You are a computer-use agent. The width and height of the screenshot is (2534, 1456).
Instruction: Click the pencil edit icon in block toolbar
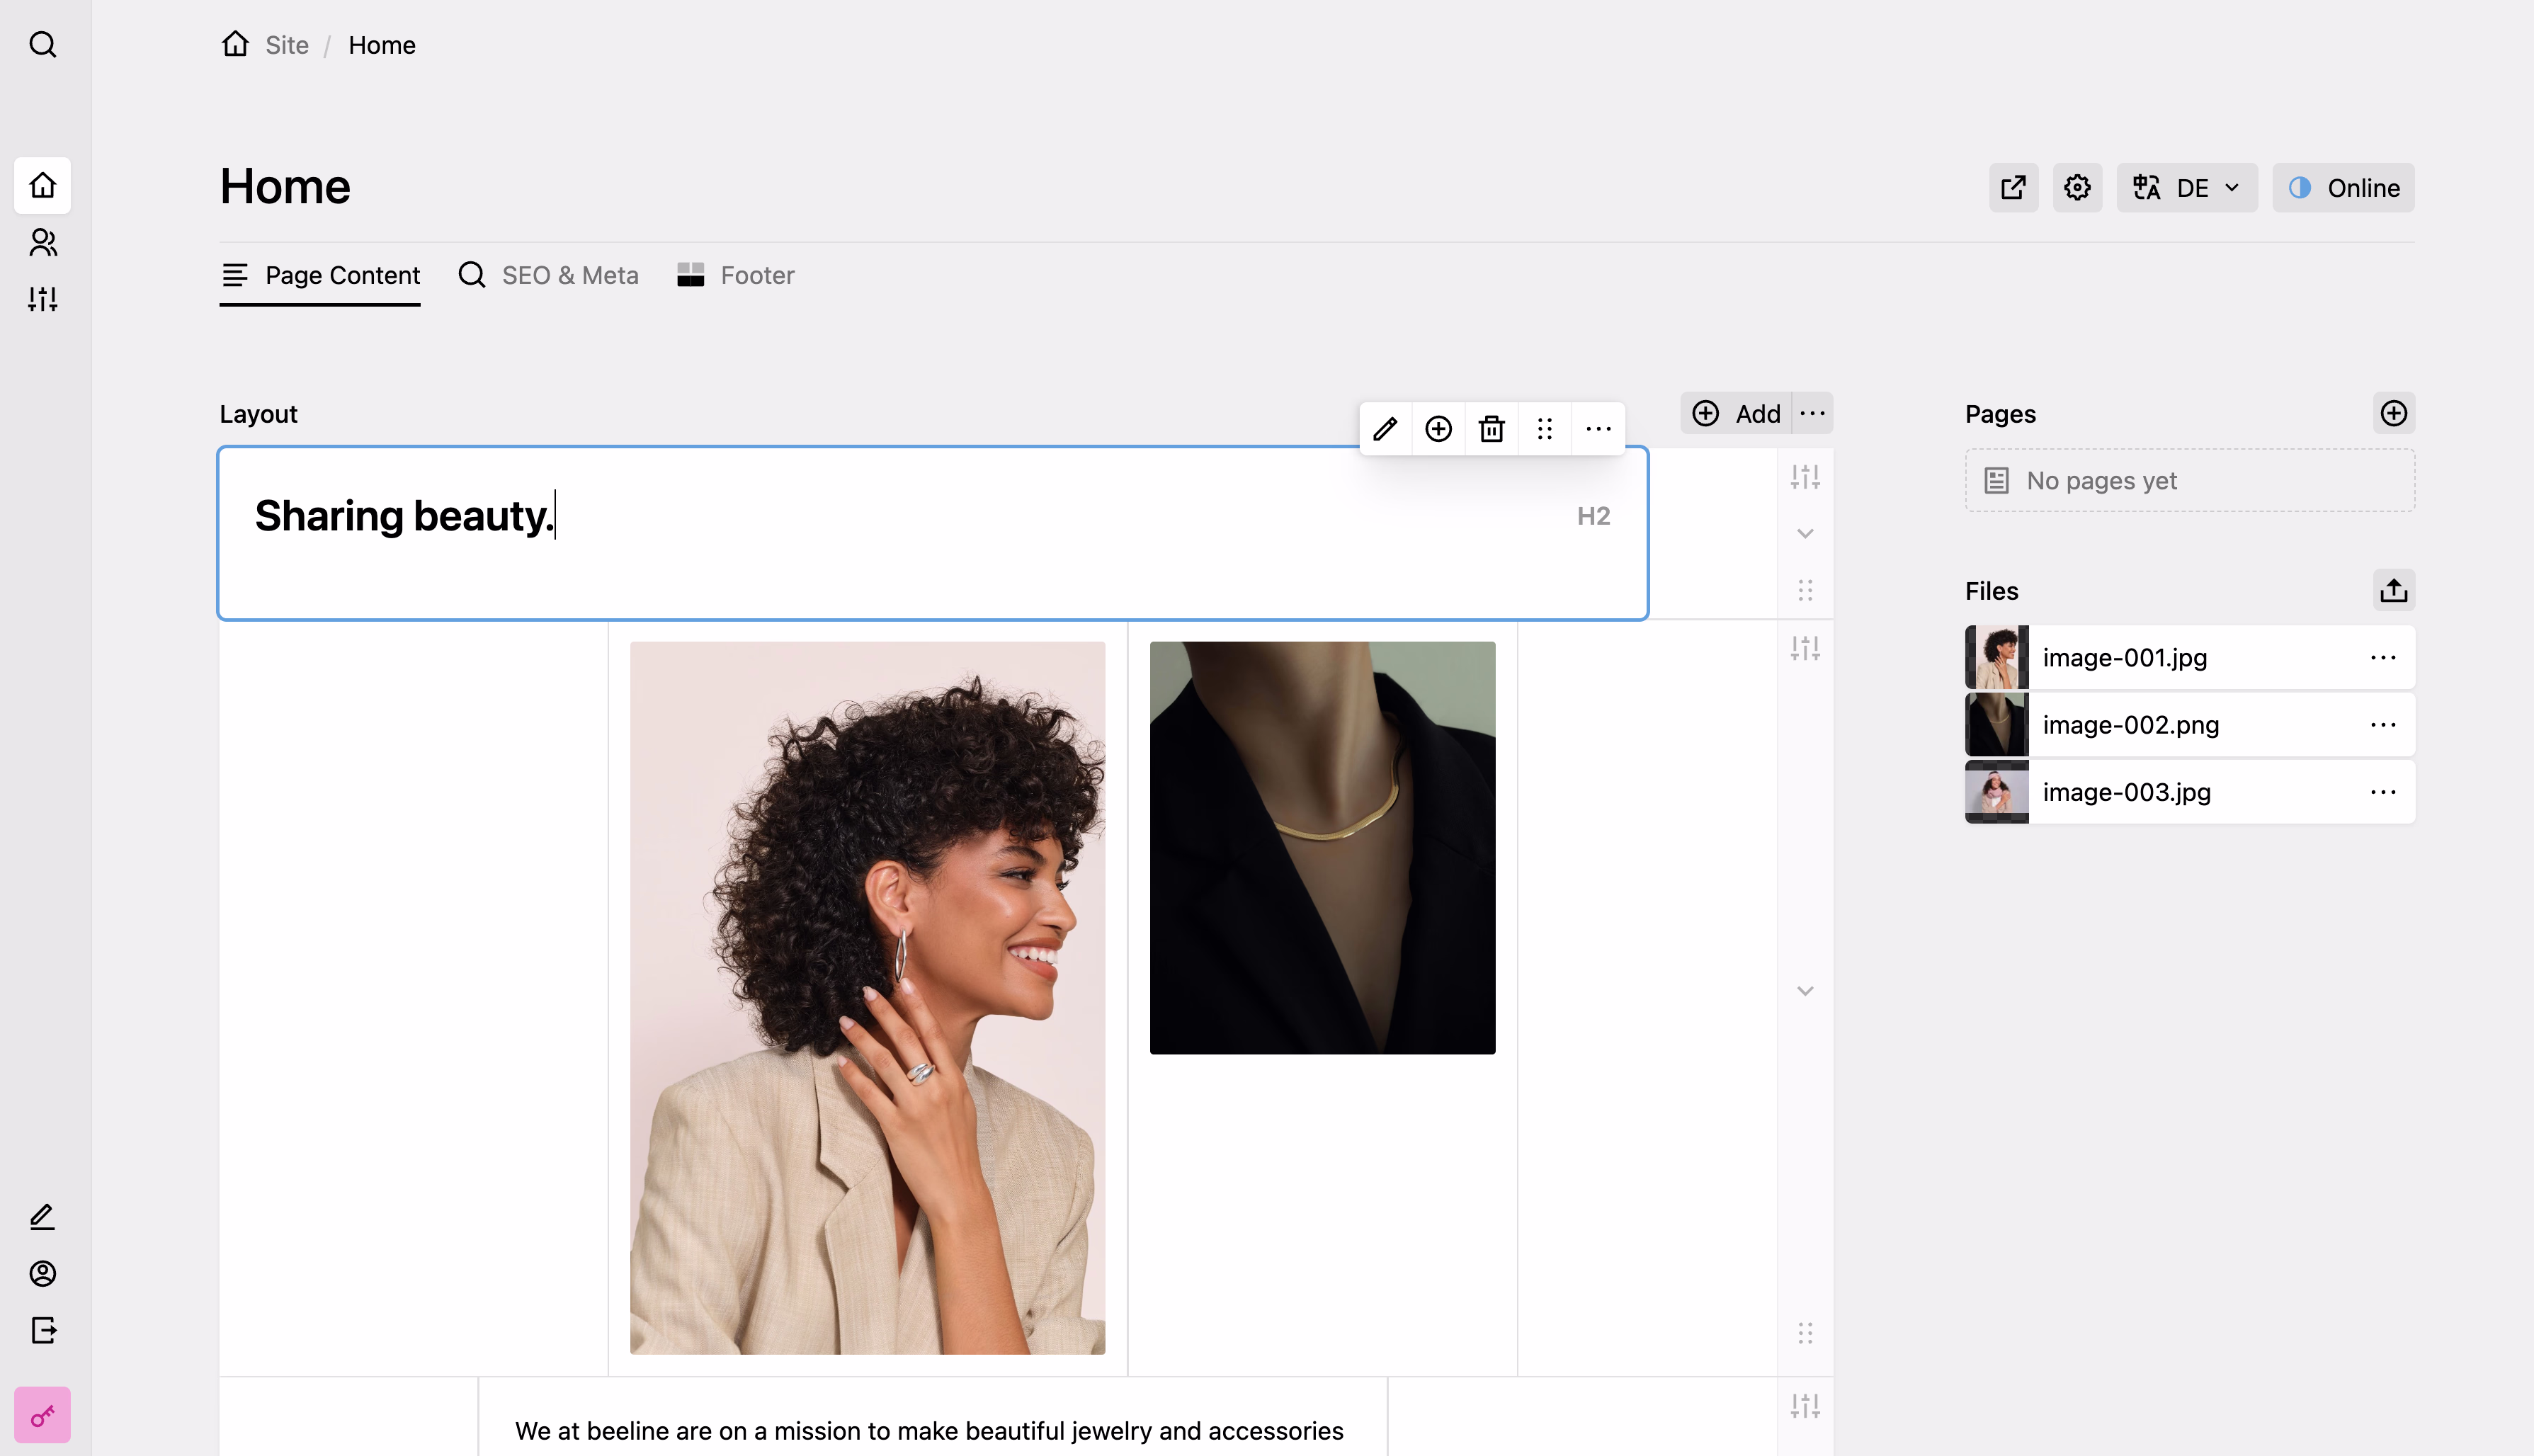tap(1385, 429)
